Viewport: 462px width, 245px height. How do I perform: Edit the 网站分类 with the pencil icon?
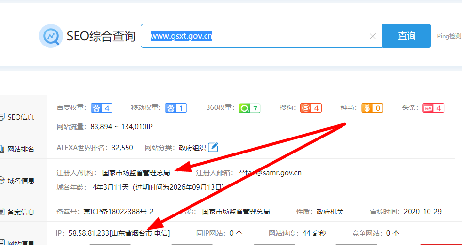click(213, 147)
